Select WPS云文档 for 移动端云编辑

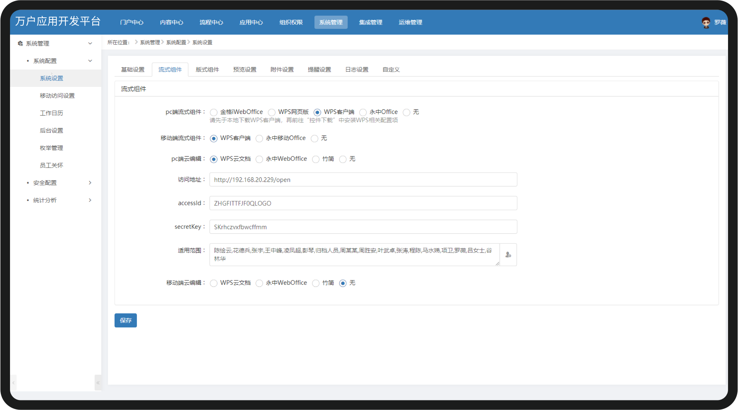(214, 283)
